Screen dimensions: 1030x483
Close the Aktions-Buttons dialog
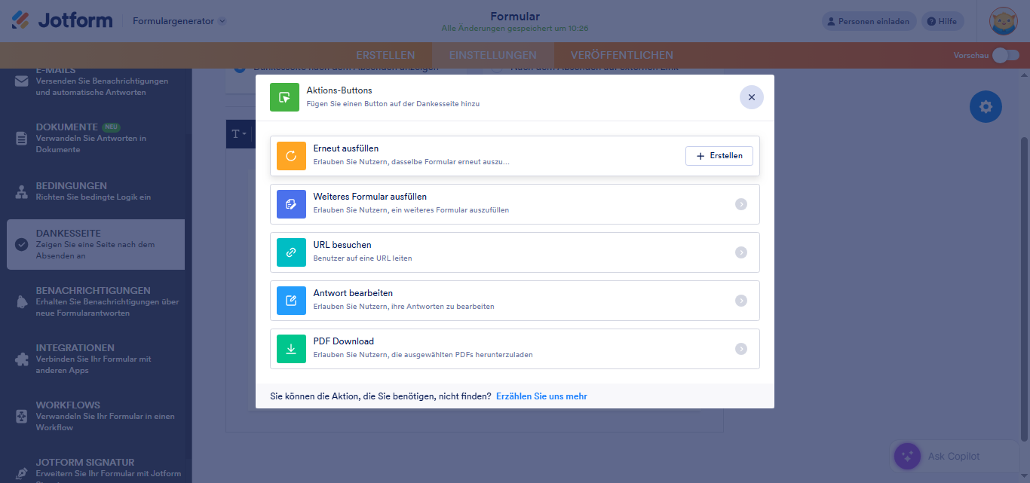coord(752,97)
